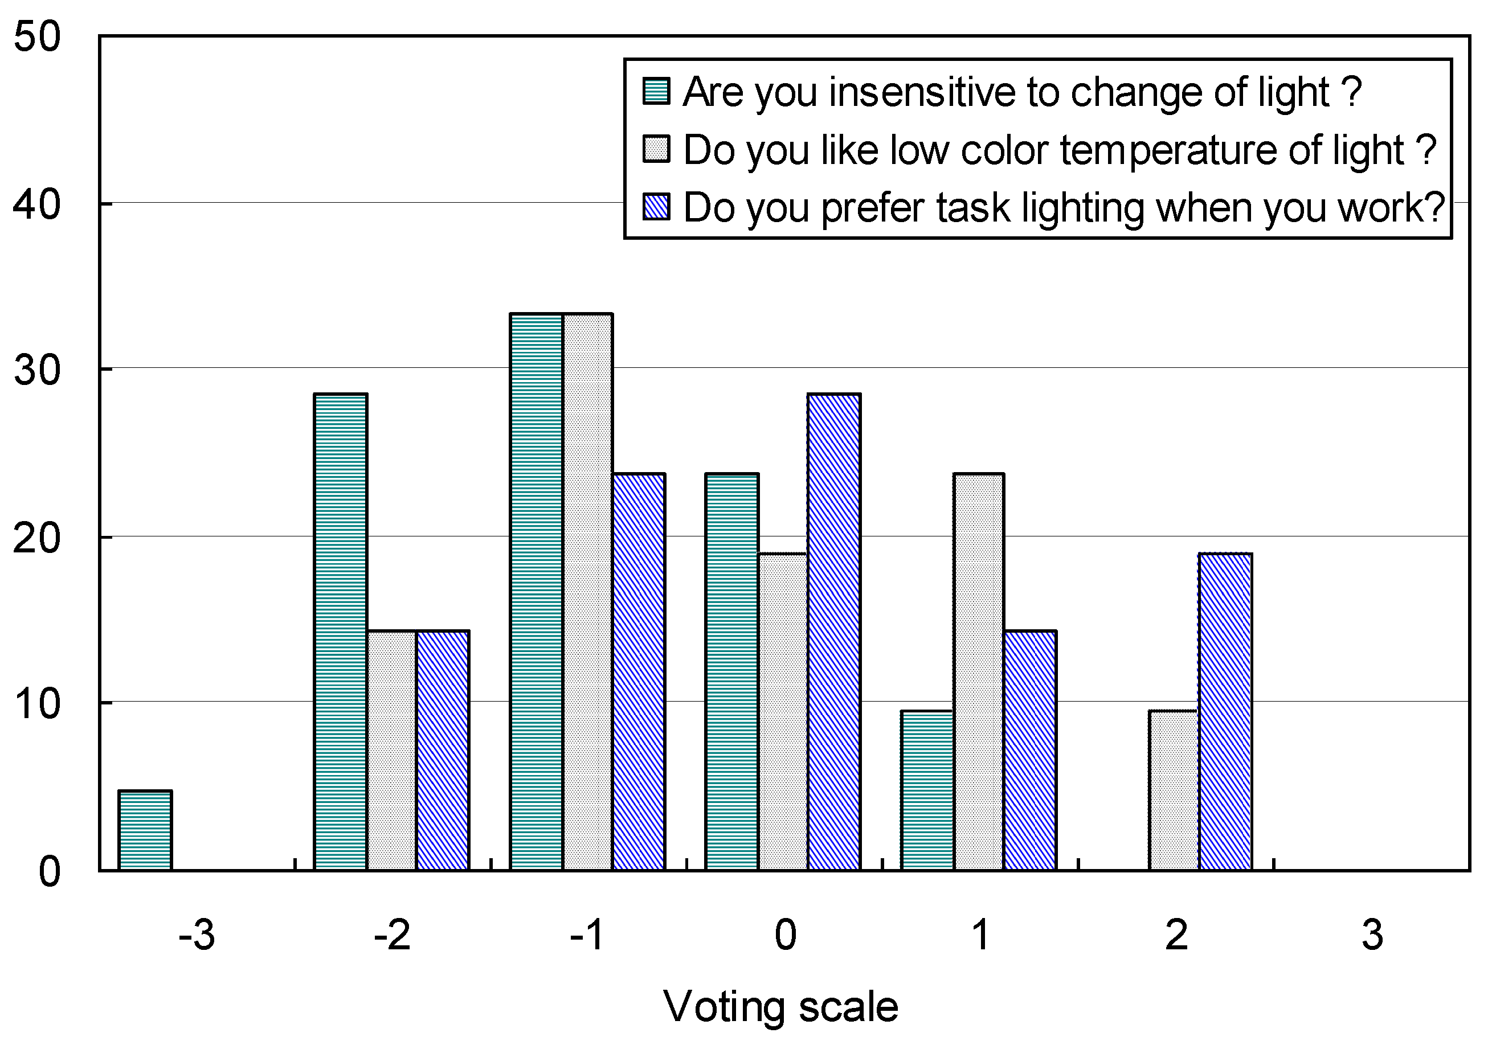Viewport: 1492px width, 1041px height.
Task: Click the teal bar at voting scale -2
Action: (341, 631)
